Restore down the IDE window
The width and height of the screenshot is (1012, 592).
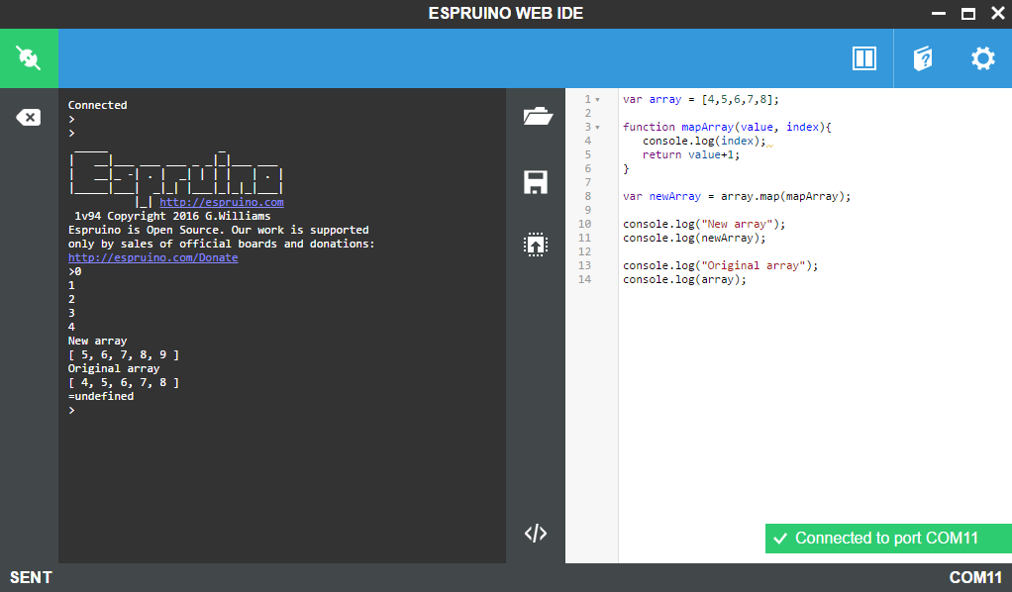(969, 13)
